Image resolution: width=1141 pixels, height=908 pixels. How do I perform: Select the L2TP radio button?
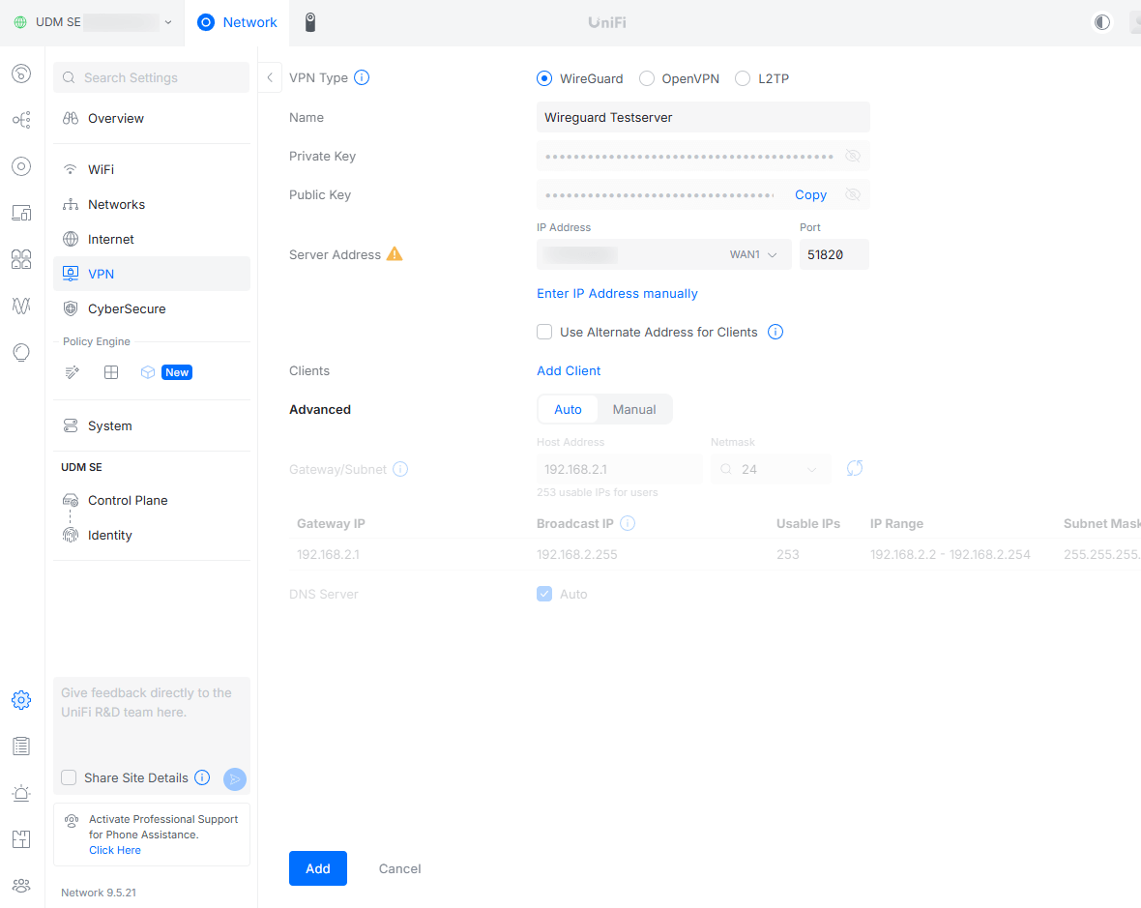pyautogui.click(x=743, y=78)
